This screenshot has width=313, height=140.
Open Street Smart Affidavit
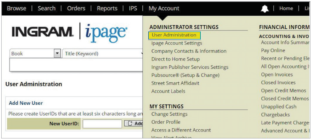(x=175, y=83)
